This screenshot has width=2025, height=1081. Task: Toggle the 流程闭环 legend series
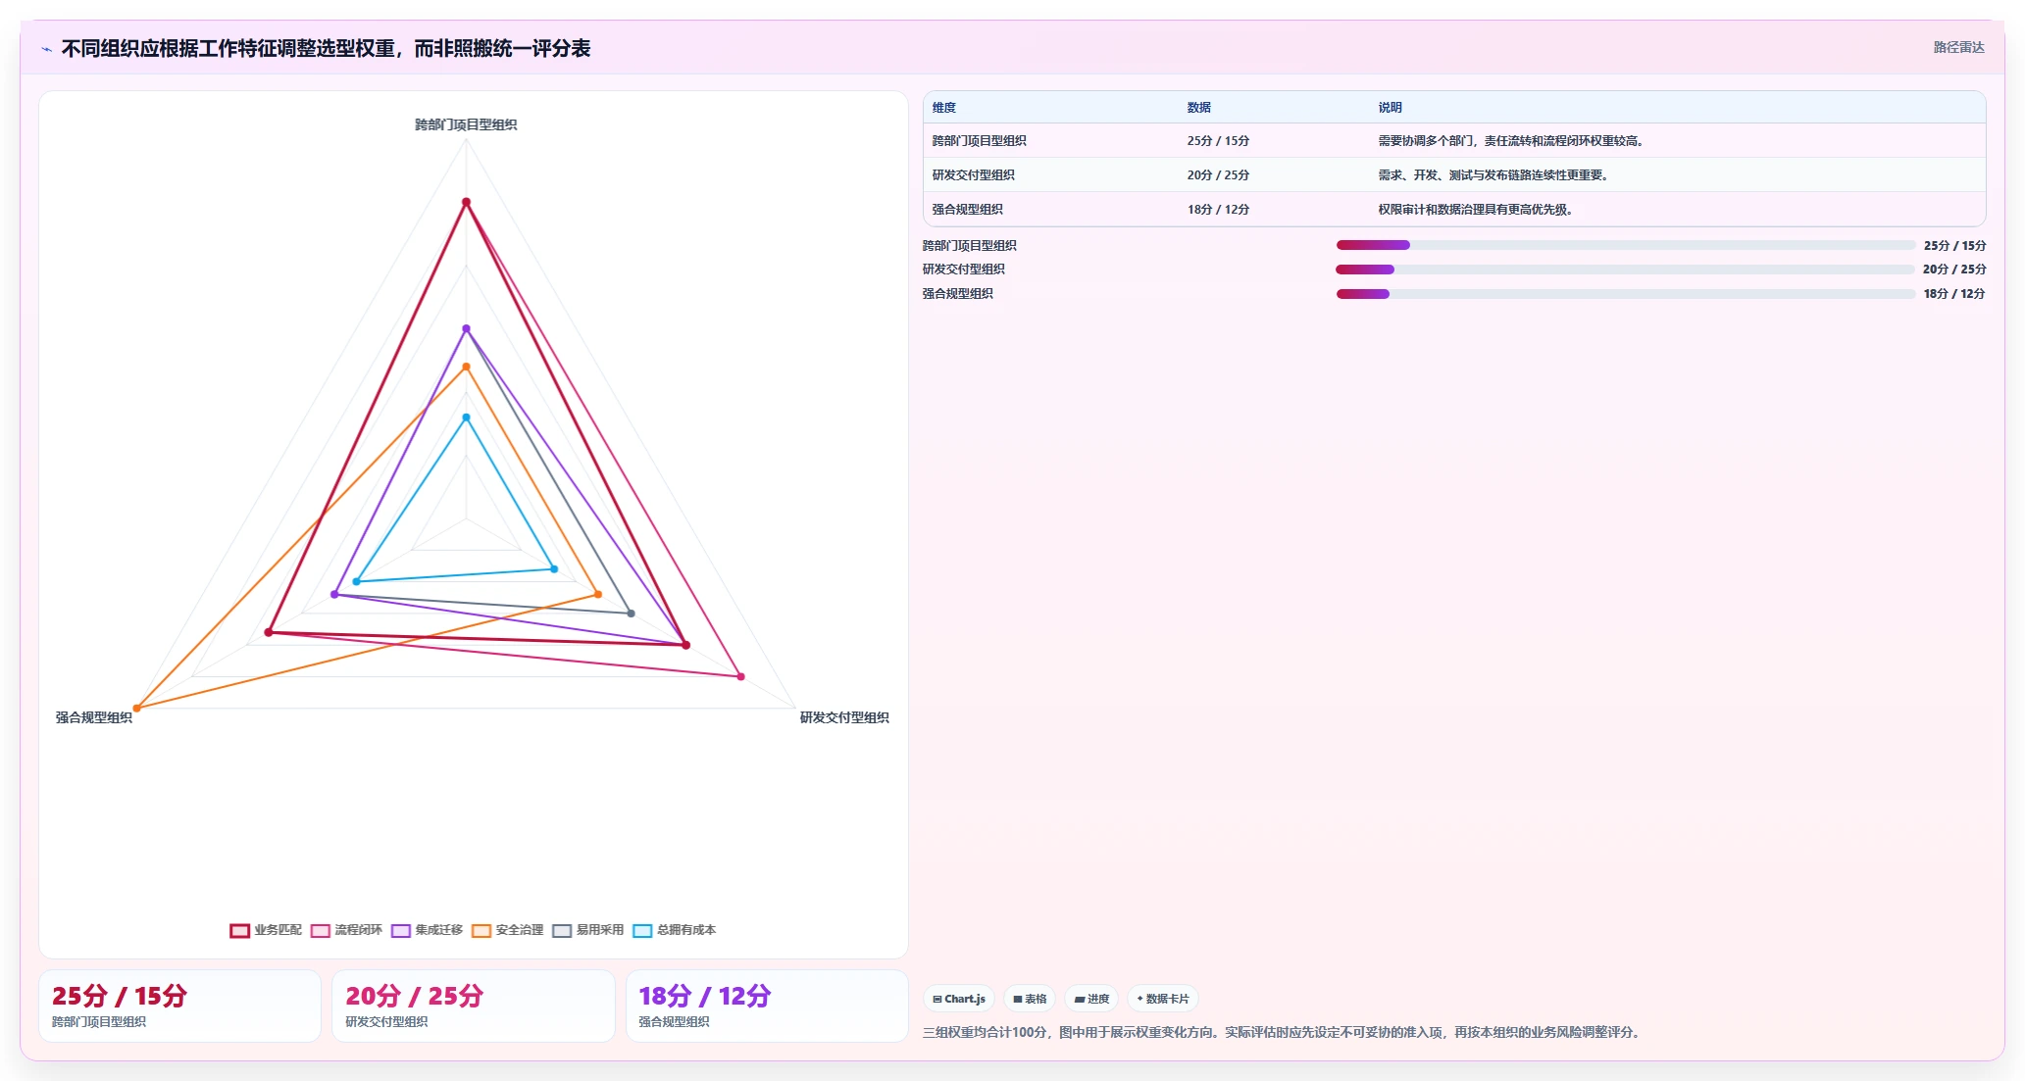[346, 930]
